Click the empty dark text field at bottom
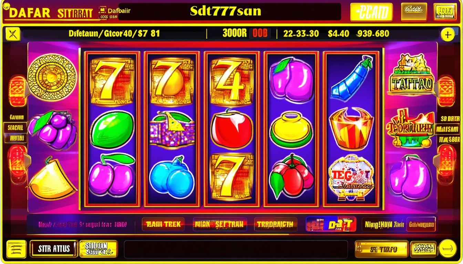The height and width of the screenshot is (264, 463). click(x=236, y=249)
